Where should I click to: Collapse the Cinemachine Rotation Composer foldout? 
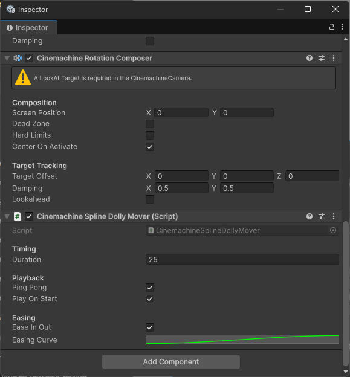click(7, 58)
